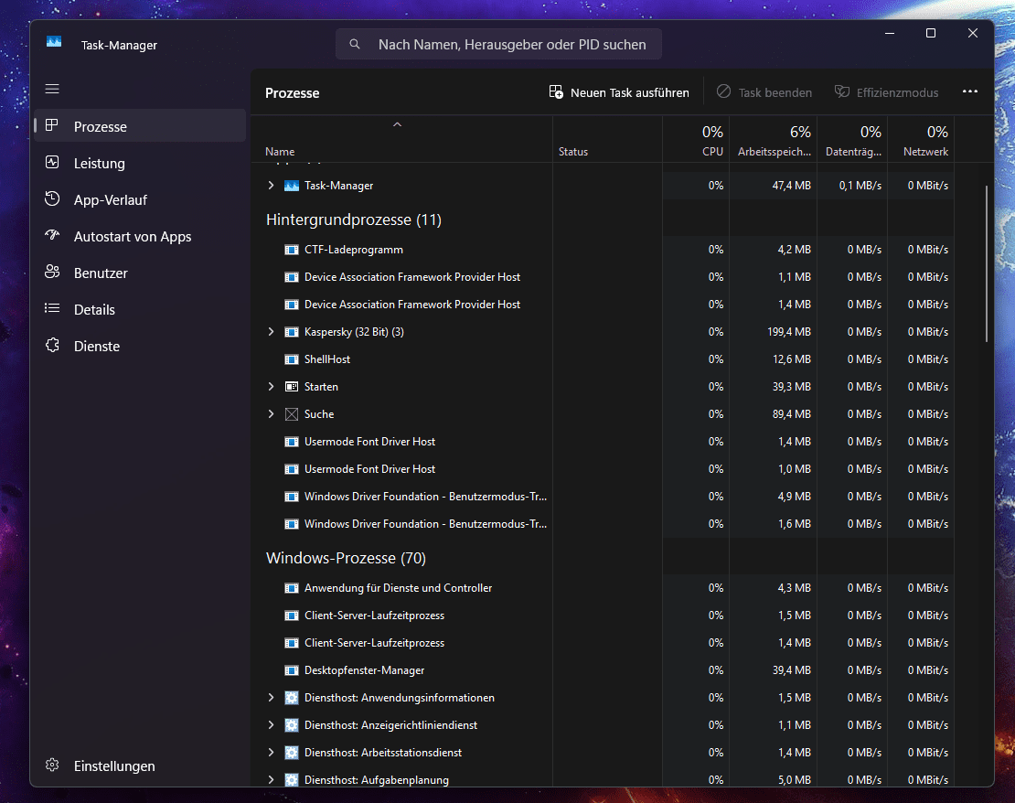Maximize the Task-Manager window

pos(931,33)
